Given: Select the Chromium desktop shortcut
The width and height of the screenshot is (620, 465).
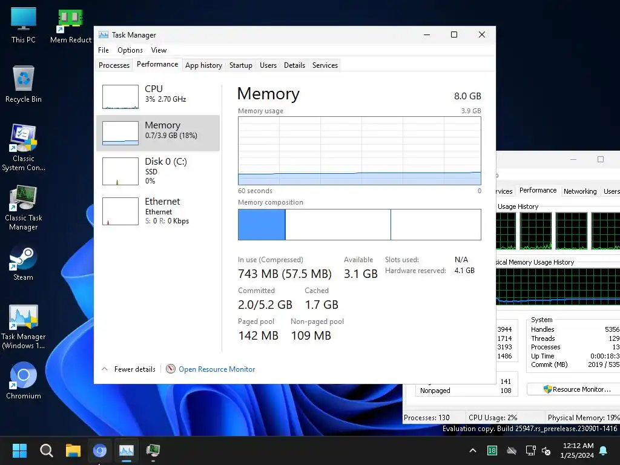Looking at the screenshot, I should (24, 380).
